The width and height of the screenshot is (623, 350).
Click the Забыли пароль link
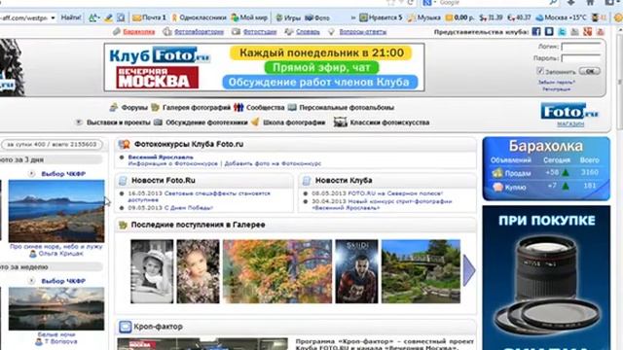(x=556, y=82)
